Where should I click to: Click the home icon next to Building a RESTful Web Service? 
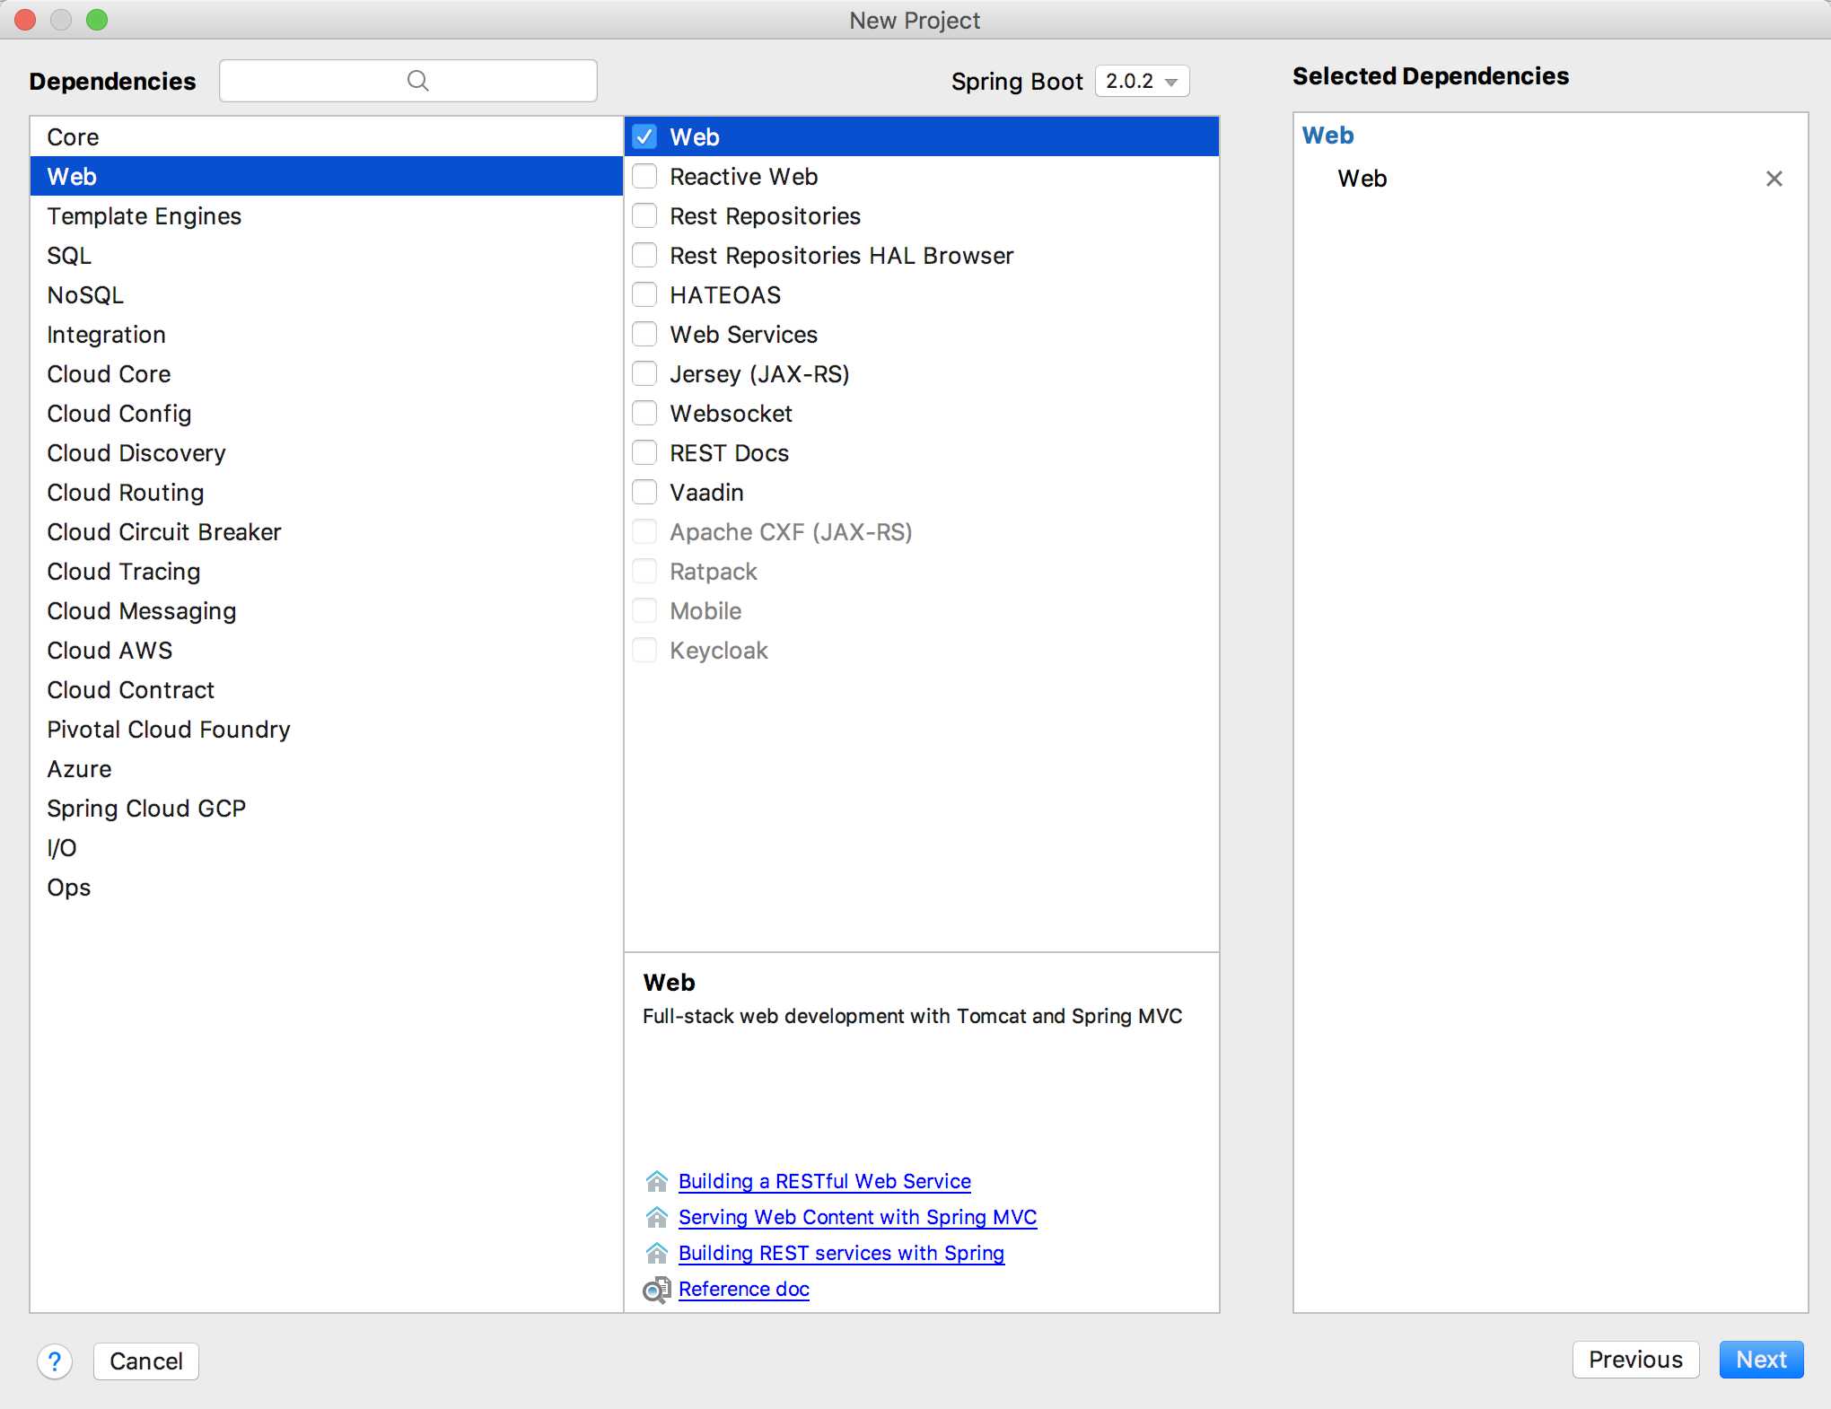pos(656,1179)
